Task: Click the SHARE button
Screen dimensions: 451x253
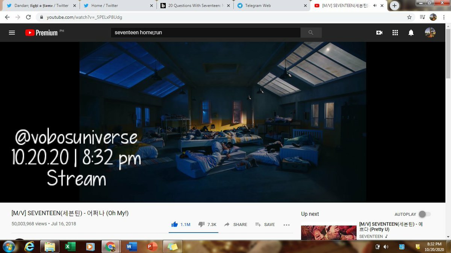Action: [236, 225]
